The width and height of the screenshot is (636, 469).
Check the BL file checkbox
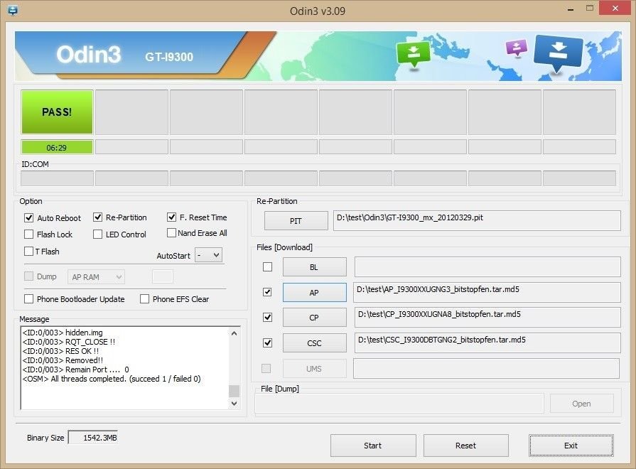[267, 267]
